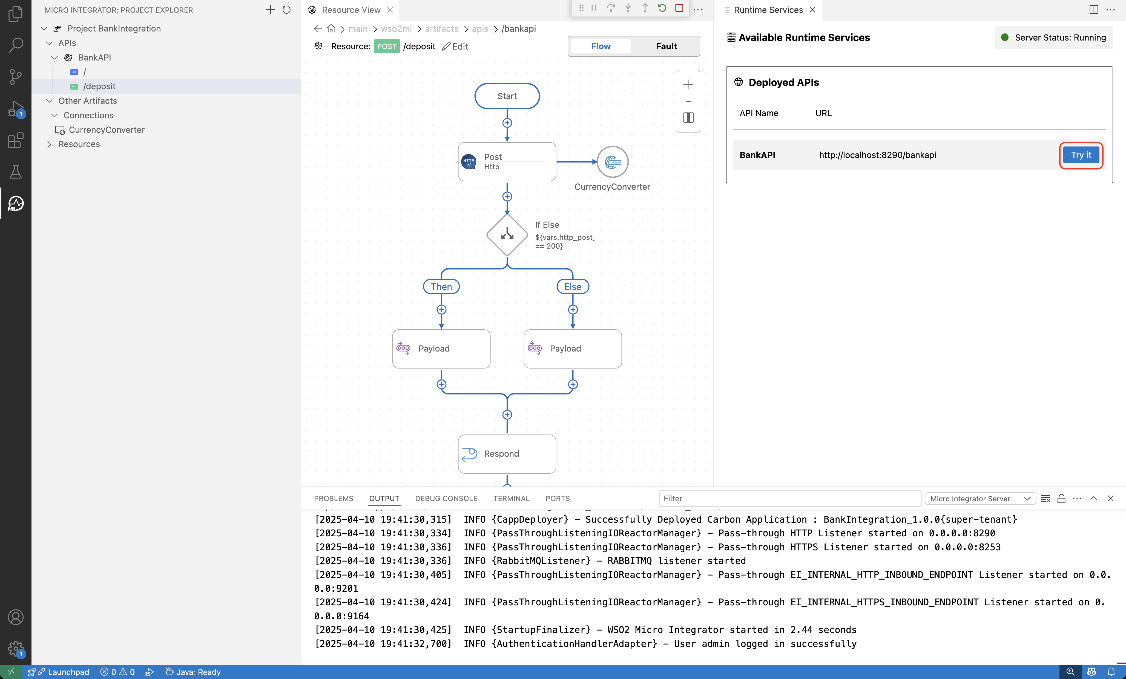Open the Respond mediator node
Image resolution: width=1126 pixels, height=679 pixels.
tap(507, 454)
